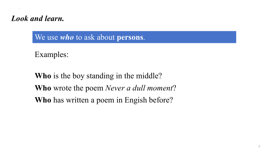Screen dimensions: 276x155
Task: Click the bold 'Who' before 'has written'
Action: click(43, 100)
